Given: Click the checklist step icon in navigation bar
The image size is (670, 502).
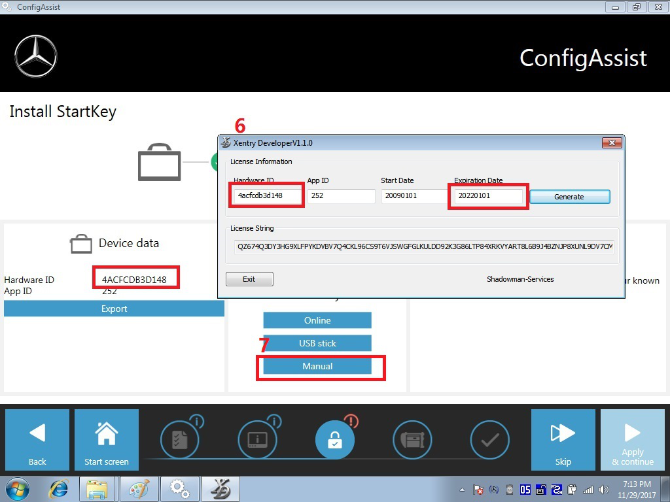Looking at the screenshot, I should (181, 439).
